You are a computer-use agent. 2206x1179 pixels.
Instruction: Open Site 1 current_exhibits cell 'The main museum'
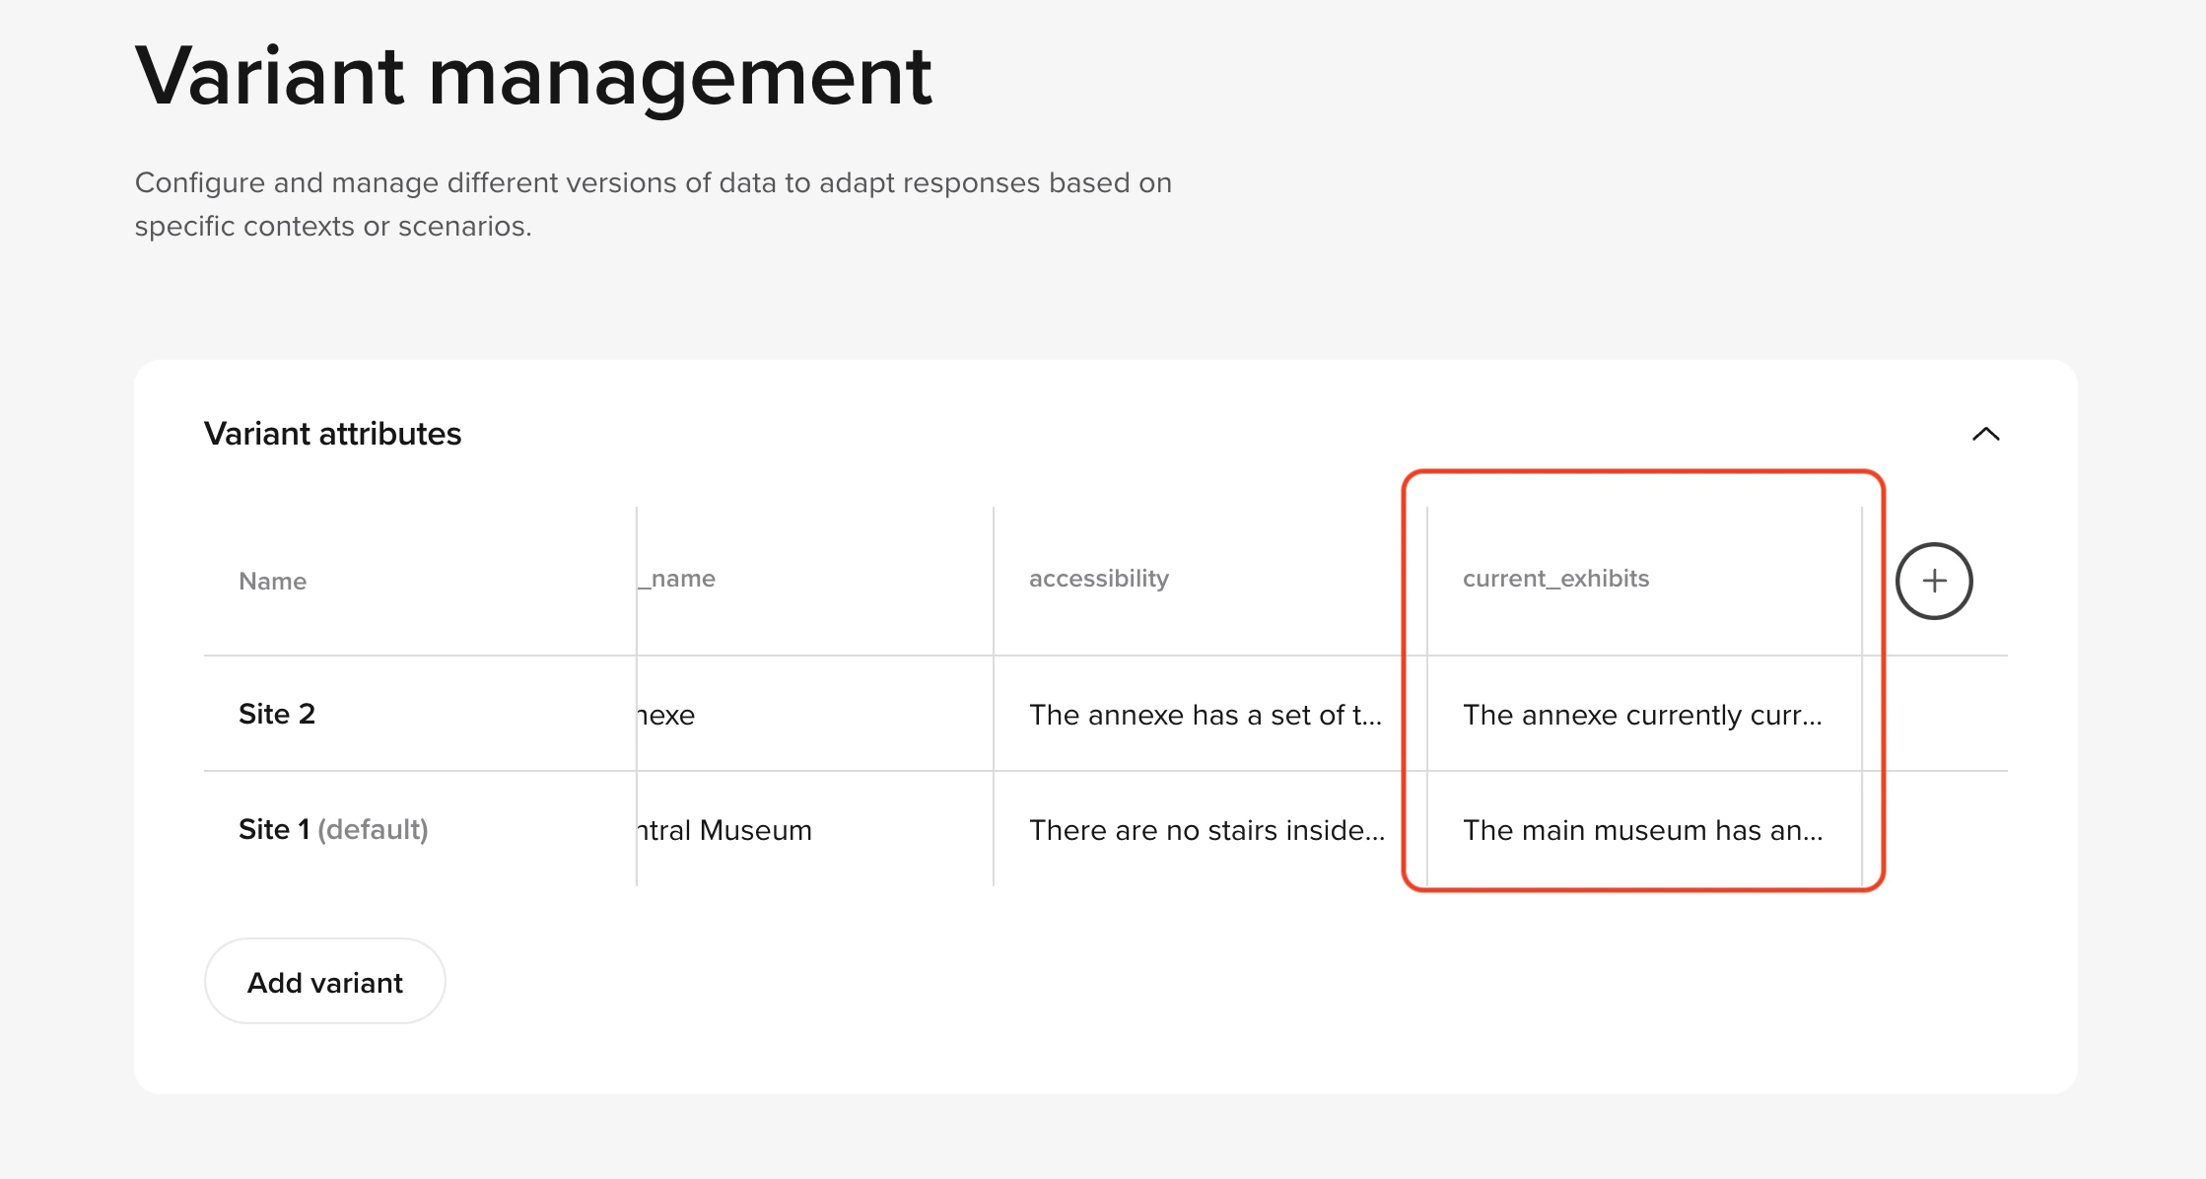point(1641,830)
